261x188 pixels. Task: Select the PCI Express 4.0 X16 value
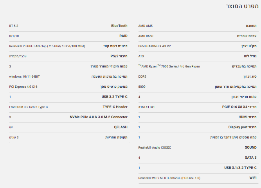23,87
